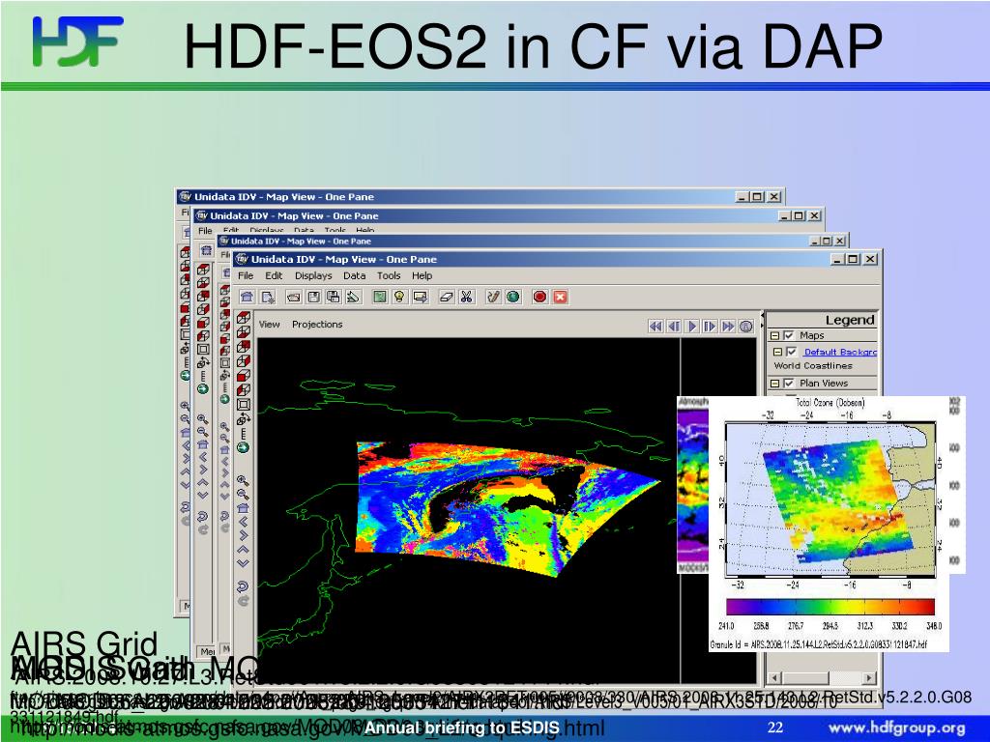Toggle the Plan Views checkbox in Legend
Viewport: 990px width, 742px height.
point(789,383)
